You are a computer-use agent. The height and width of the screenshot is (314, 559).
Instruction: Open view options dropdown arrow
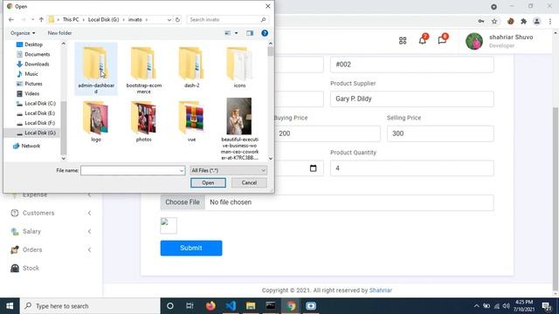[236, 33]
